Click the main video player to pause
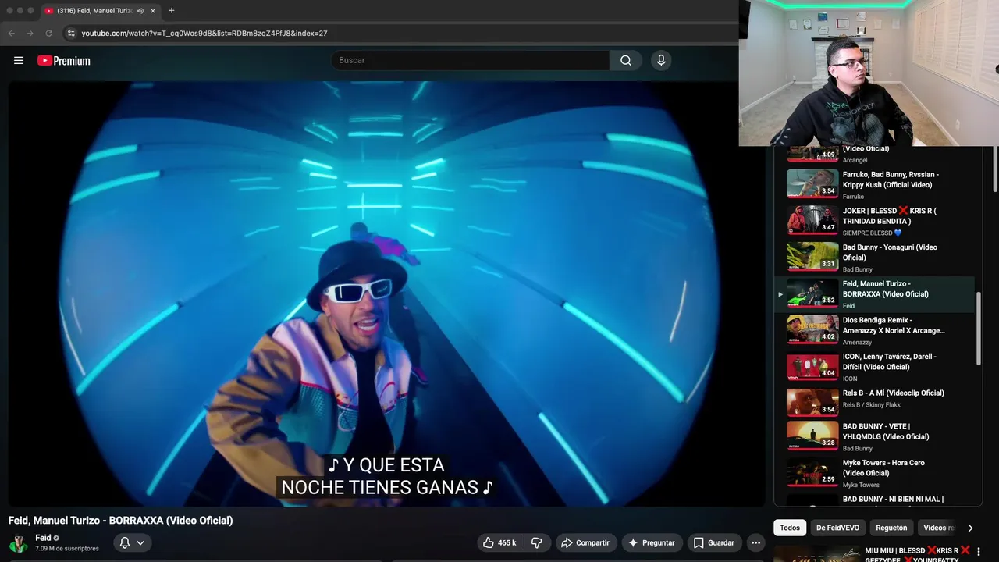The height and width of the screenshot is (562, 999). point(387,293)
